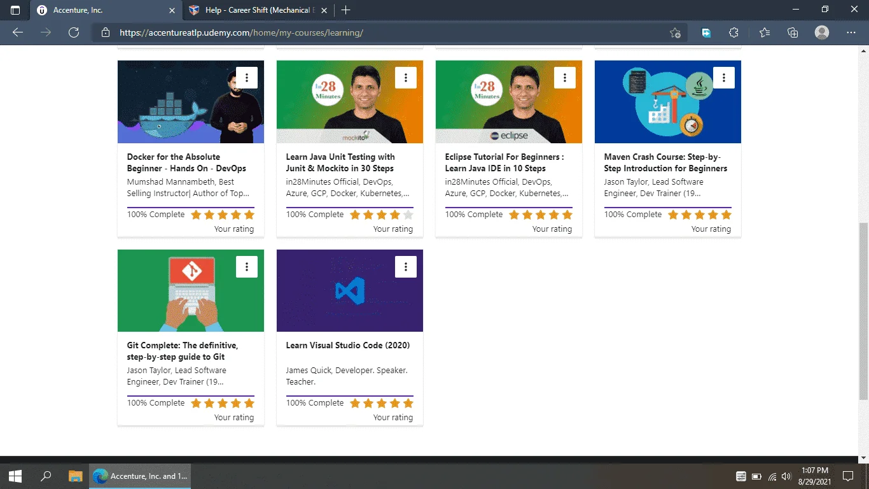Switch to the Accenture, Inc. browser tab
Viewport: 869px width, 489px height.
(x=106, y=10)
